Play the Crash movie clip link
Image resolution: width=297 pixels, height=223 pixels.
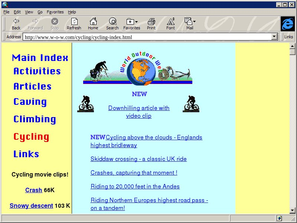click(33, 190)
